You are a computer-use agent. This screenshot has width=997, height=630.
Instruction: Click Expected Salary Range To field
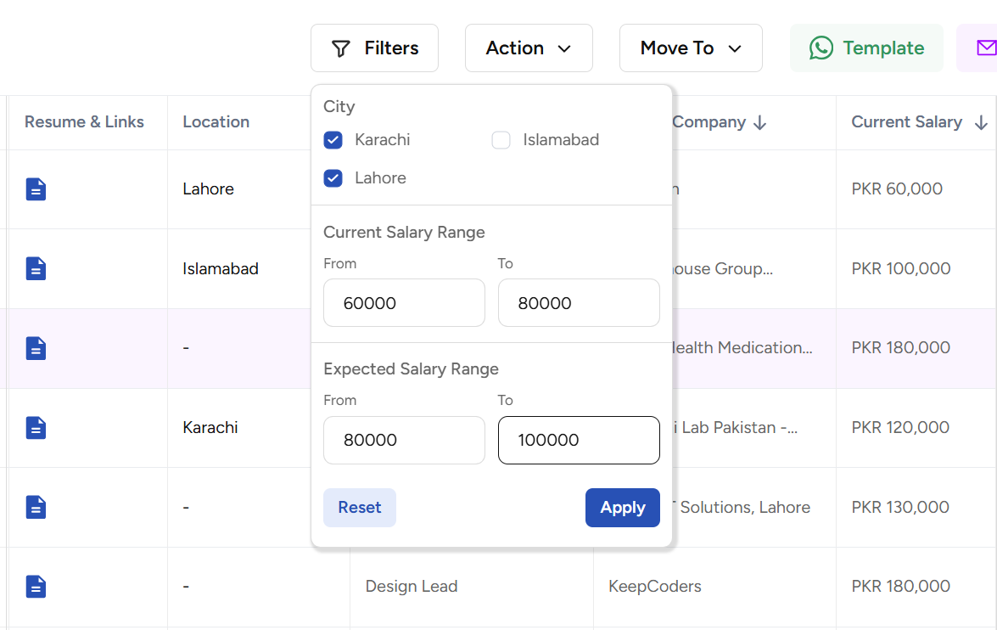coord(579,440)
